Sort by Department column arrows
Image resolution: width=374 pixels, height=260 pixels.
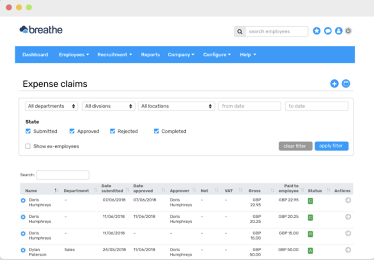[x=96, y=190]
